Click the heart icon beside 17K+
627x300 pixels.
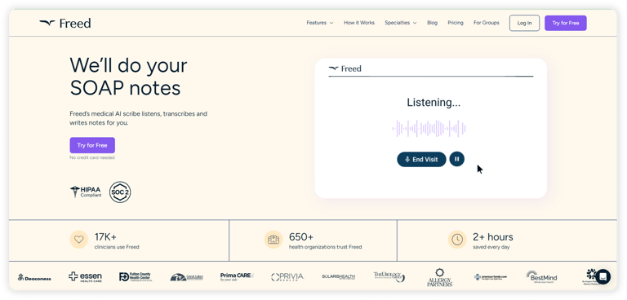78,240
